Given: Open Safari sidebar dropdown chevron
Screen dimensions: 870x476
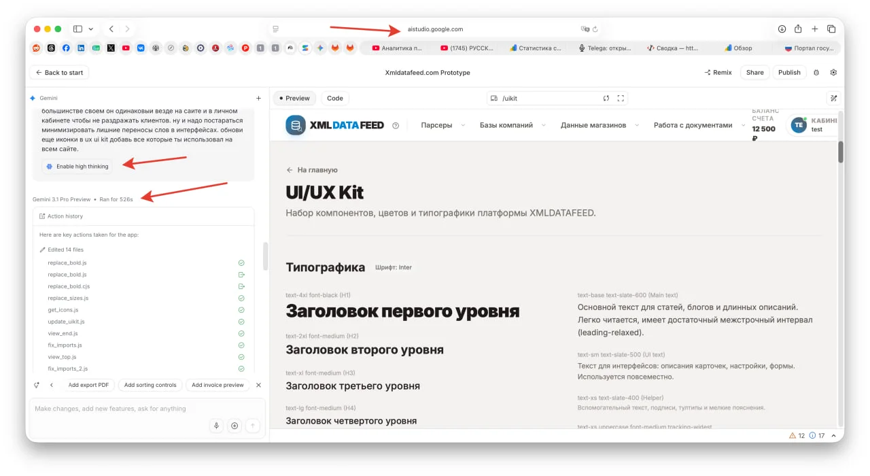Looking at the screenshot, I should [91, 29].
